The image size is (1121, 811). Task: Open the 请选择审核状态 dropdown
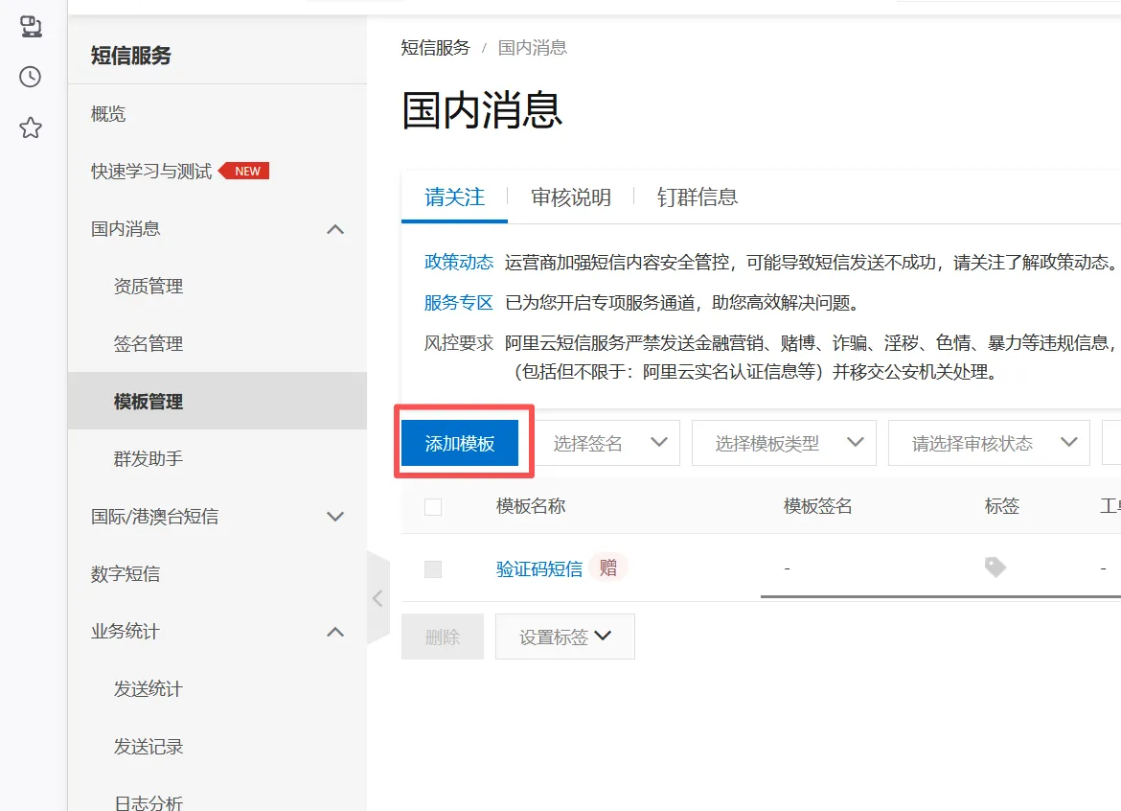coord(989,444)
